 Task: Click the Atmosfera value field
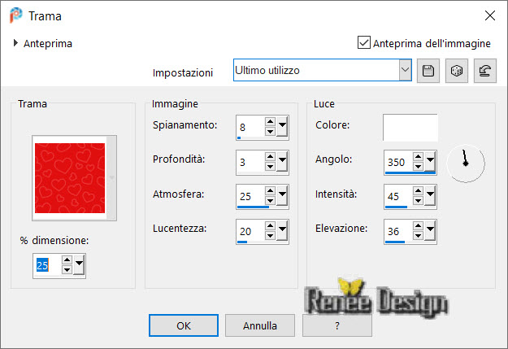250,197
